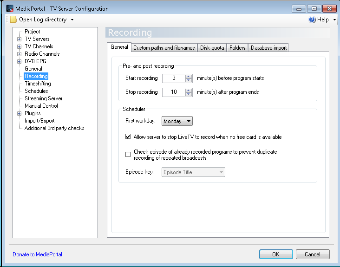Switch to the General tab

pos(119,47)
